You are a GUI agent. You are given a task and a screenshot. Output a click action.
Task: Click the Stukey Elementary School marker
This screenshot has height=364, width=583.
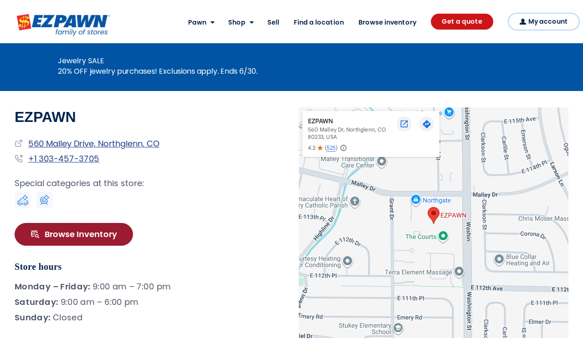tap(398, 328)
